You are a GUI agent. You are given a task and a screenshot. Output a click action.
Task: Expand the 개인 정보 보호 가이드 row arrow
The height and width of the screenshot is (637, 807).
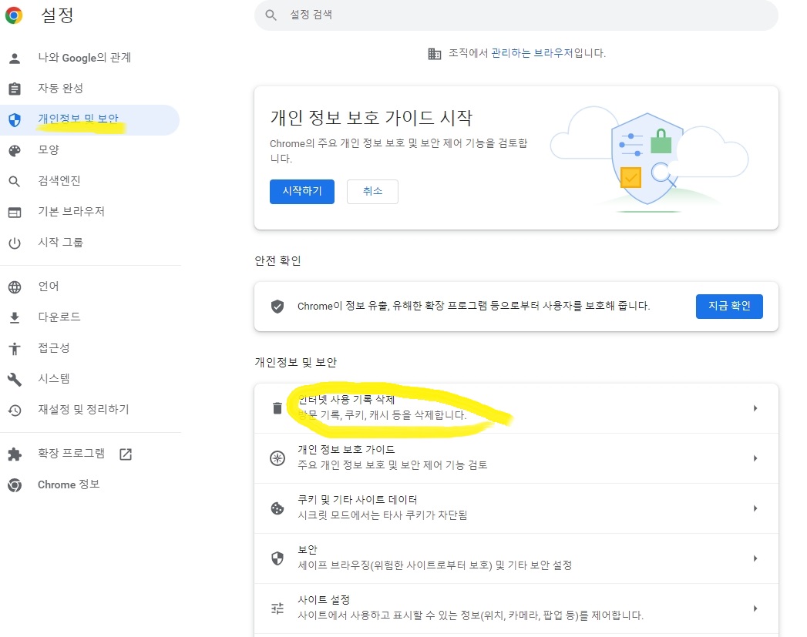pos(755,458)
